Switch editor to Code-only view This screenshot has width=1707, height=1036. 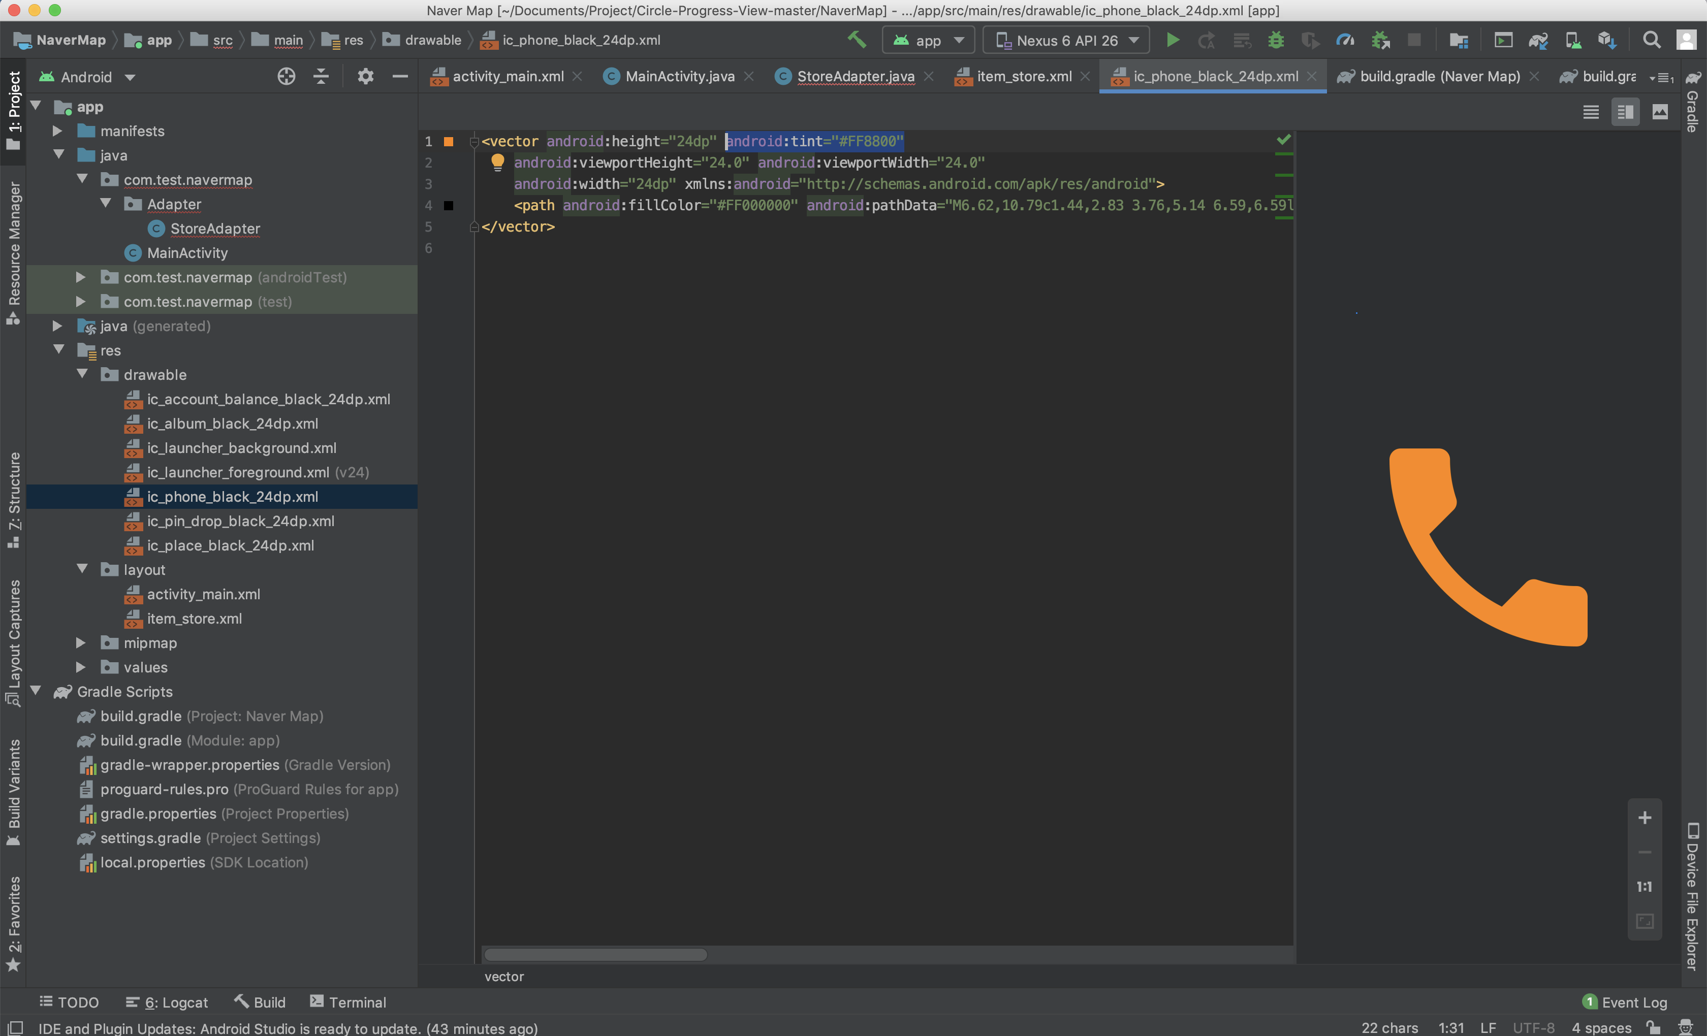tap(1591, 112)
